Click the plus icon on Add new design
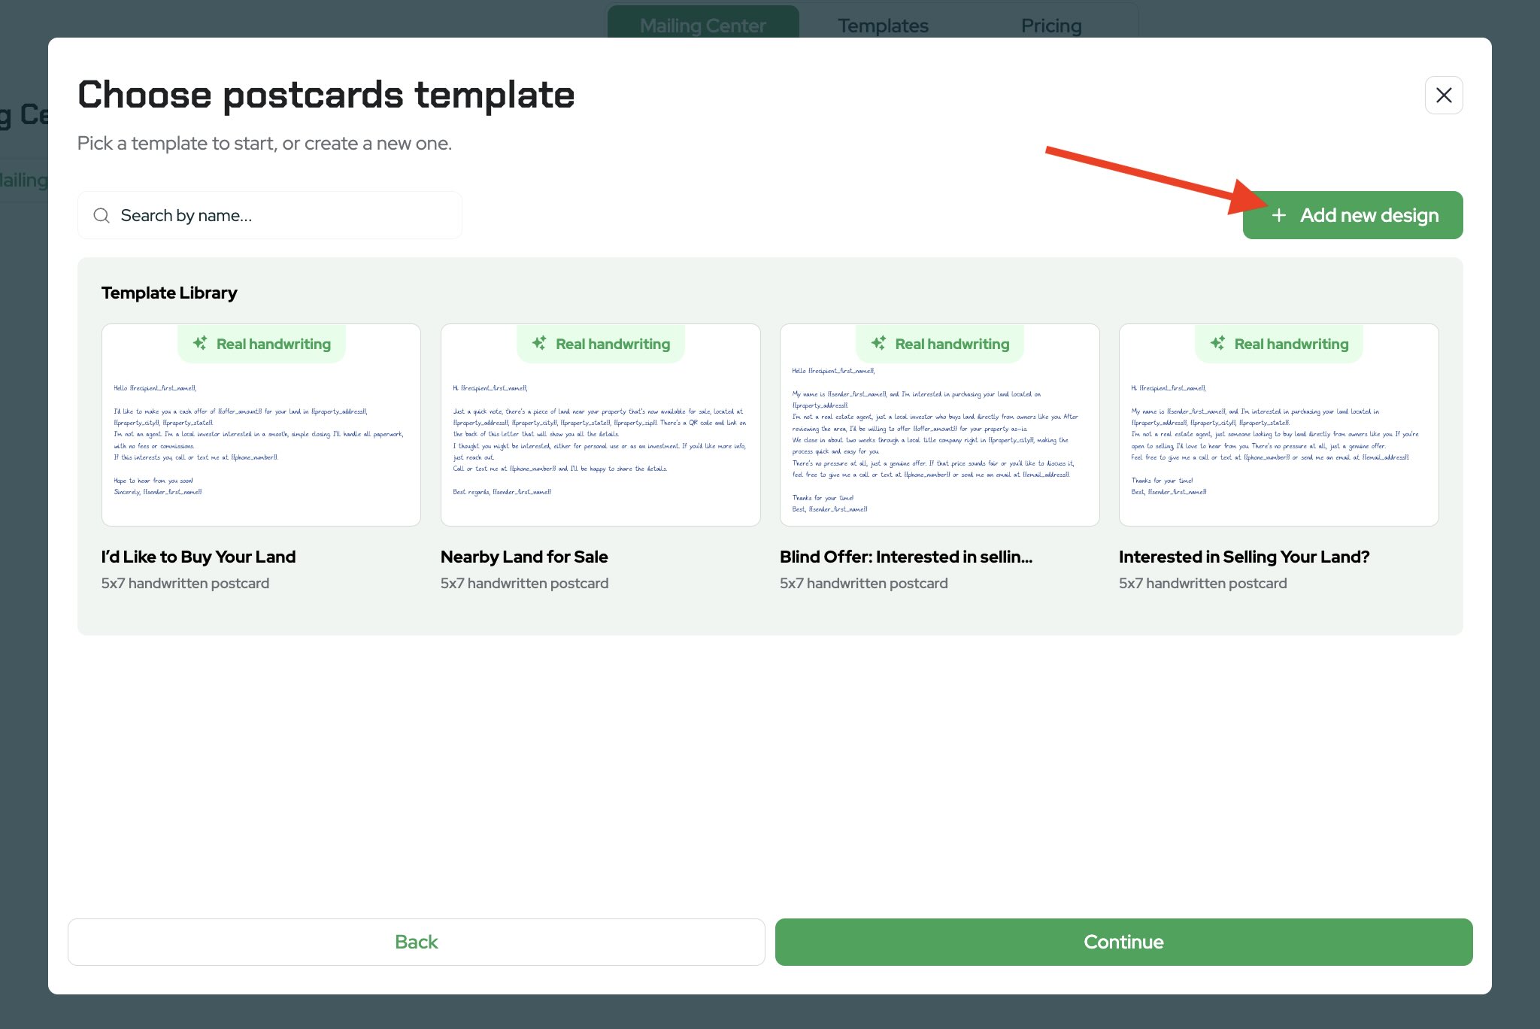This screenshot has height=1029, width=1540. pyautogui.click(x=1278, y=216)
